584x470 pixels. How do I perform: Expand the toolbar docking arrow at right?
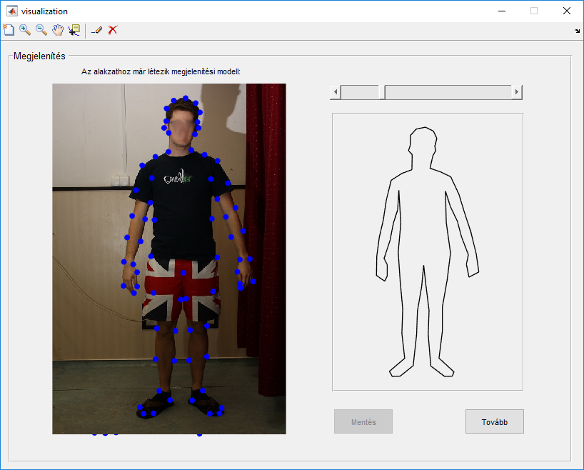(576, 31)
